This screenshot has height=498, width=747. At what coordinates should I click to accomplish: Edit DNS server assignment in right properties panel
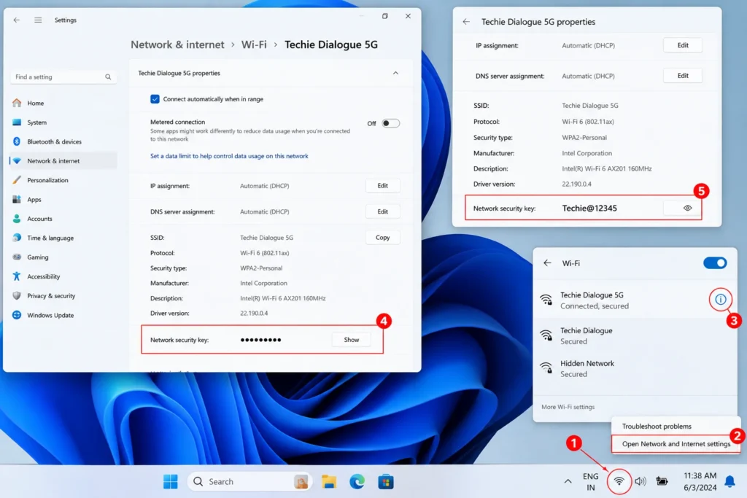point(683,76)
